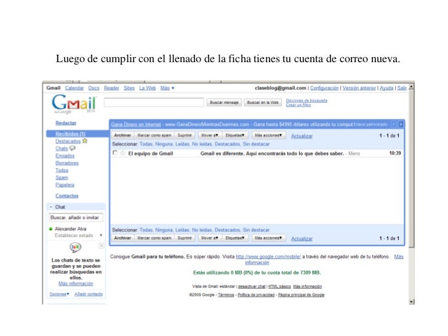Open bottom Más acciones dropdown
Viewport: 448px width, 336px height.
pyautogui.click(x=268, y=238)
